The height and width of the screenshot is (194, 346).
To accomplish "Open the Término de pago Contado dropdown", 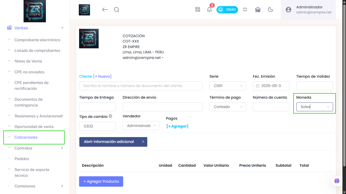I will coord(228,107).
